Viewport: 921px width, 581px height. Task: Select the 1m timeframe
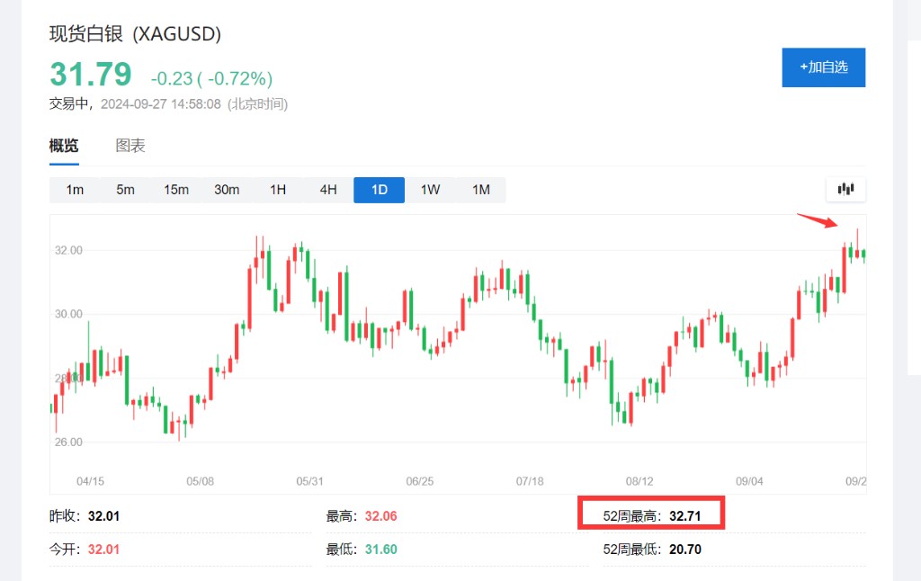75,190
